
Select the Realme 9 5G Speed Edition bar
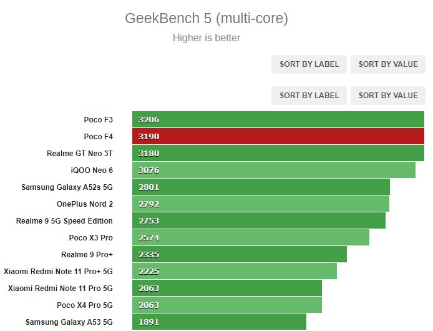tap(259, 220)
